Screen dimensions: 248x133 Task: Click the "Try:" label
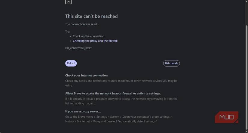click(67, 32)
